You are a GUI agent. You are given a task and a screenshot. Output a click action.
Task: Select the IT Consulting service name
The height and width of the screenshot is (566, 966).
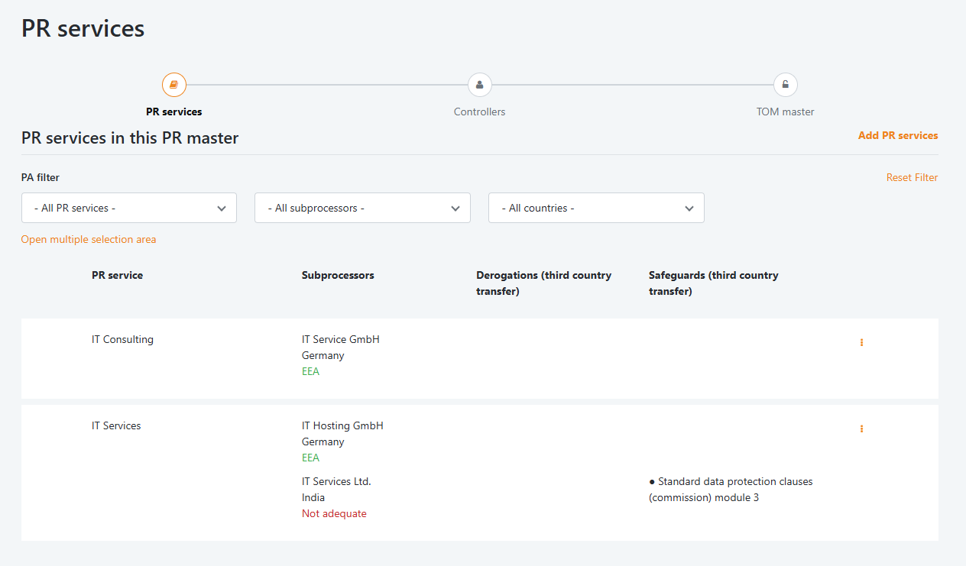(122, 339)
